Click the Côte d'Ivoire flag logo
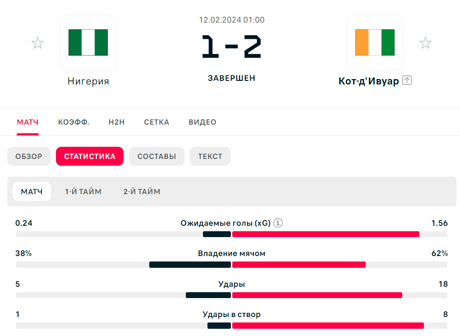This screenshot has height=336, width=460. pyautogui.click(x=375, y=42)
